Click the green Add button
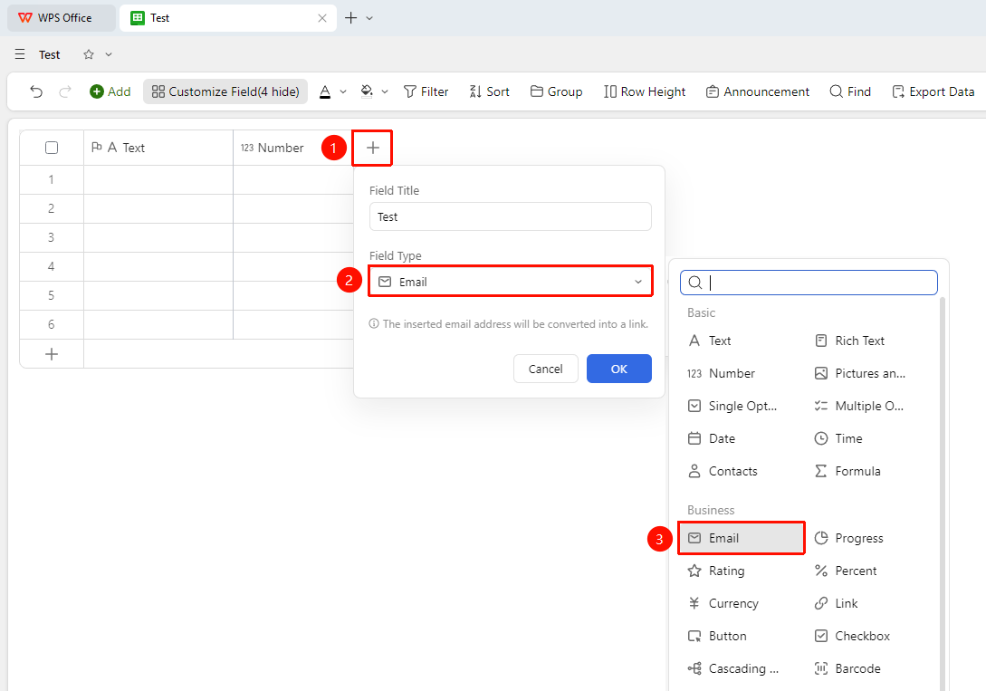 tap(110, 91)
